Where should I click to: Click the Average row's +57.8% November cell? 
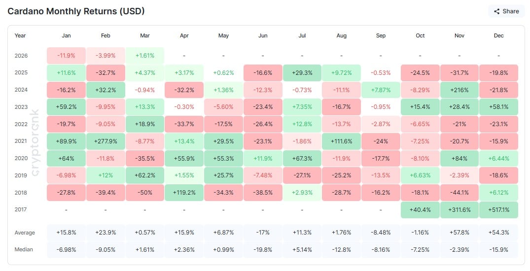pyautogui.click(x=459, y=233)
